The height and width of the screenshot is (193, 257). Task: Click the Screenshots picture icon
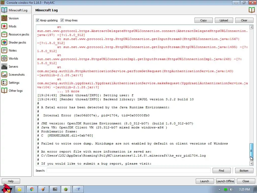coord(4,74)
